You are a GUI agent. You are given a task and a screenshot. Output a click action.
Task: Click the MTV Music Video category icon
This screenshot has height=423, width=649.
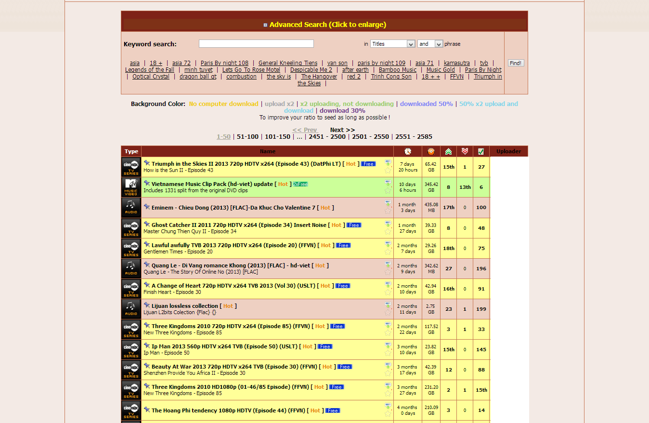tap(131, 187)
